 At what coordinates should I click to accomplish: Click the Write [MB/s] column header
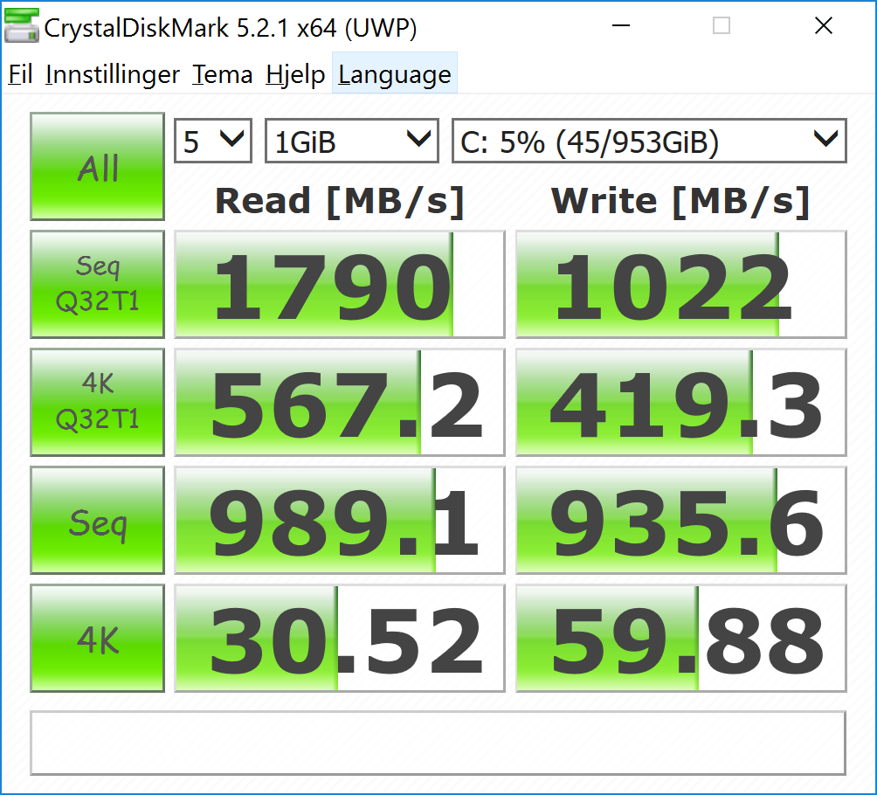pos(680,202)
